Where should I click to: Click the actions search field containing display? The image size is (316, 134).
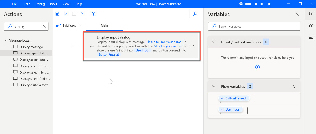(x=26, y=26)
